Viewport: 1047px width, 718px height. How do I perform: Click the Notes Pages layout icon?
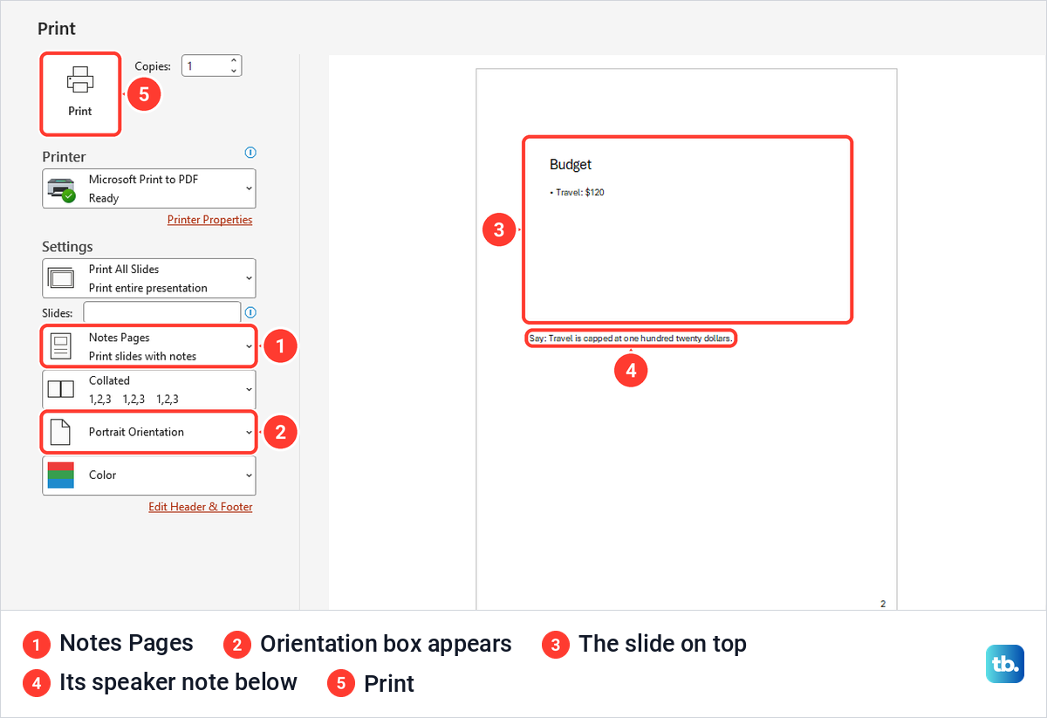(x=61, y=346)
